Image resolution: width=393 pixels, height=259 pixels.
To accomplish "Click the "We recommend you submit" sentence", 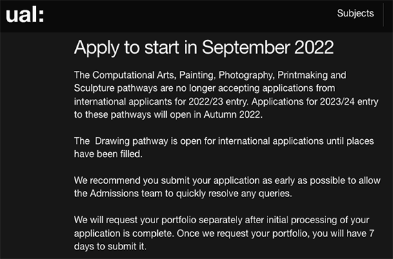I will click(x=227, y=187).
